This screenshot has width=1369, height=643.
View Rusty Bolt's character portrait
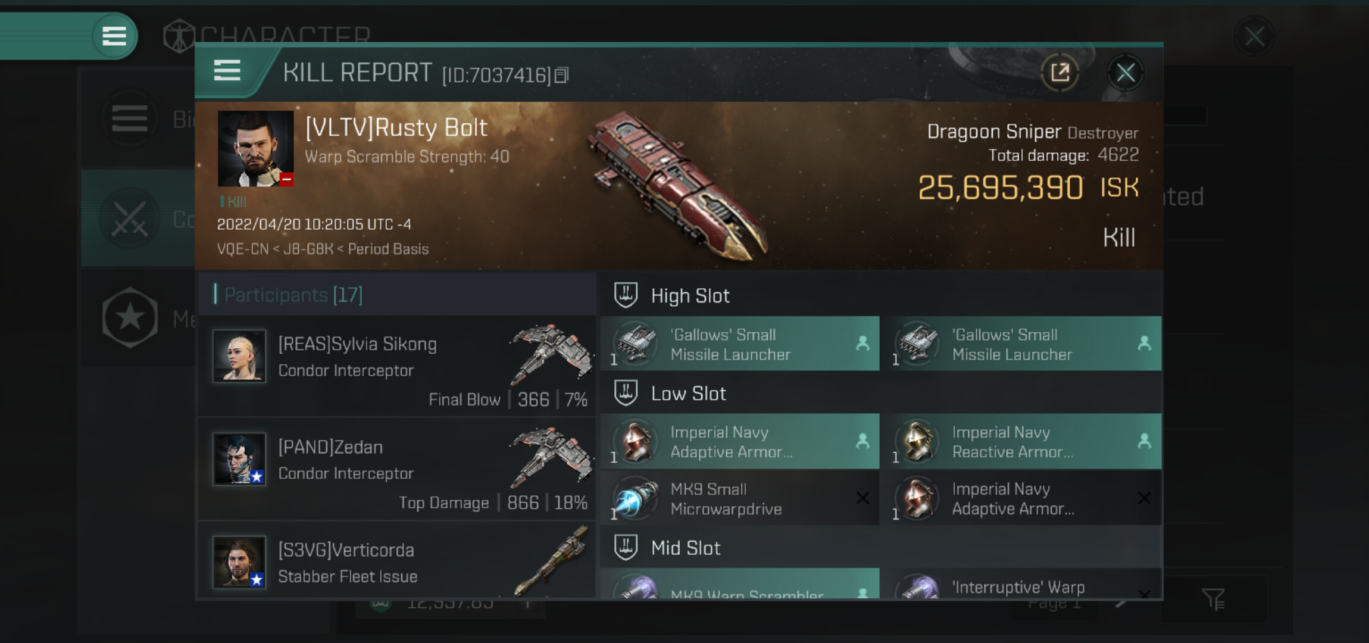(255, 148)
